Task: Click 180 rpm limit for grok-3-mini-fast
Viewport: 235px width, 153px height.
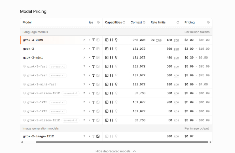Action: pos(173,84)
